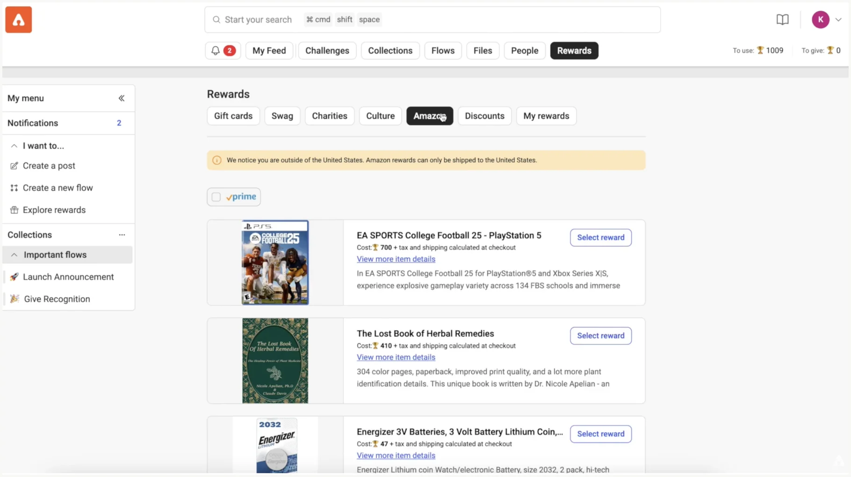The height and width of the screenshot is (477, 851).
Task: Open the Launch Announcement flow
Action: [x=68, y=277]
